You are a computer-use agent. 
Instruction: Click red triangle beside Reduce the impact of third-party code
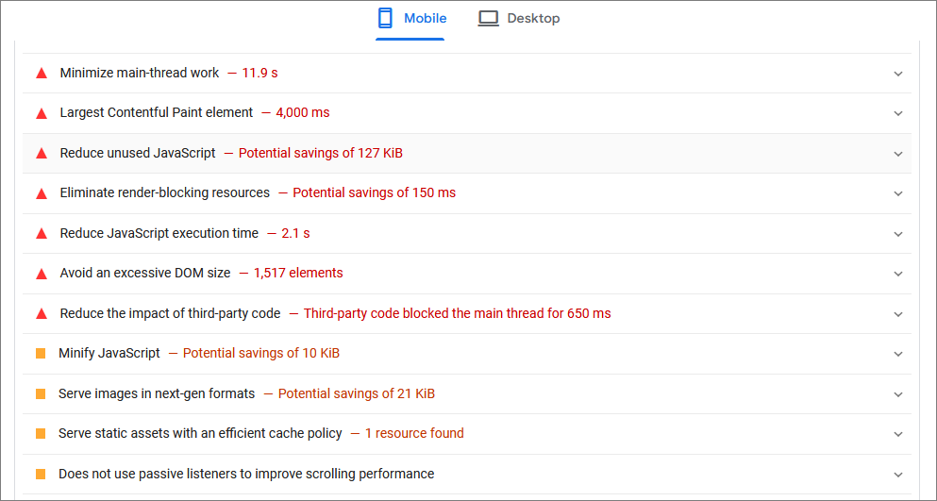click(x=42, y=314)
